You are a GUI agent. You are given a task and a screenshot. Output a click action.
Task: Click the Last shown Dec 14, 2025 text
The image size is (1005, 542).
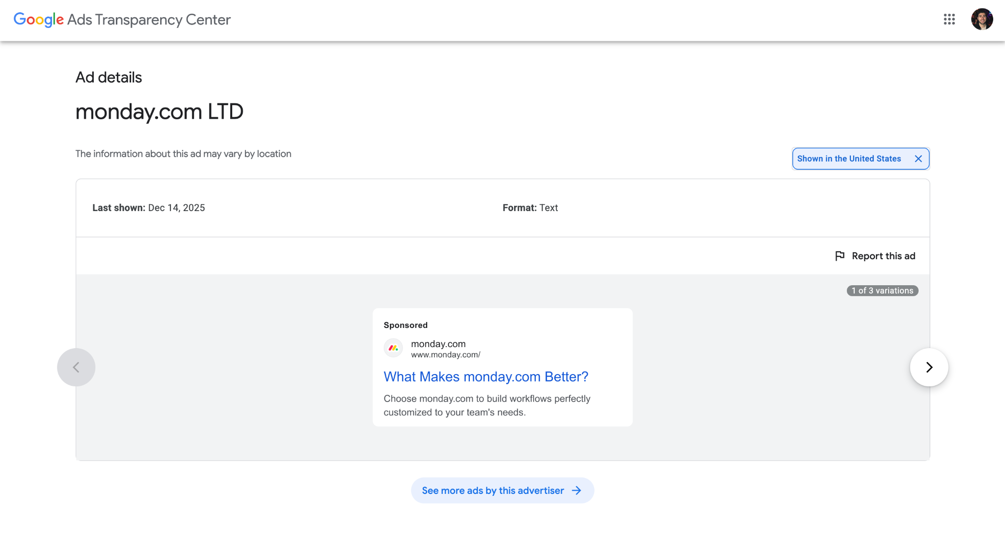148,208
